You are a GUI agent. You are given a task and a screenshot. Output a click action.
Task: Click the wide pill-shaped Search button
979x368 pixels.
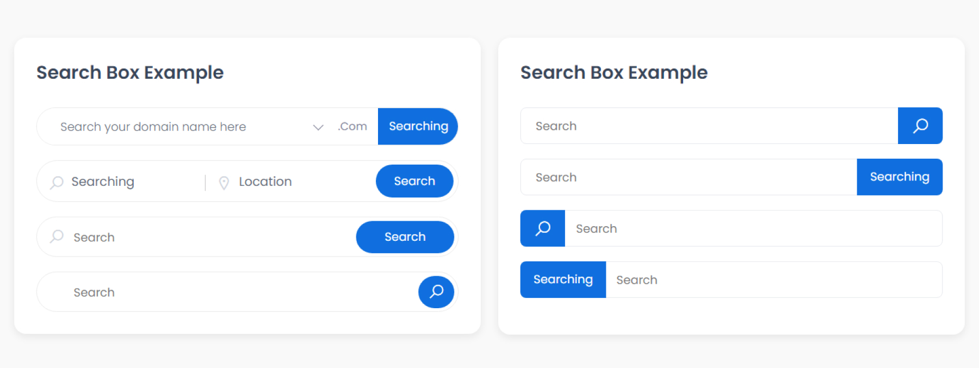(x=405, y=237)
